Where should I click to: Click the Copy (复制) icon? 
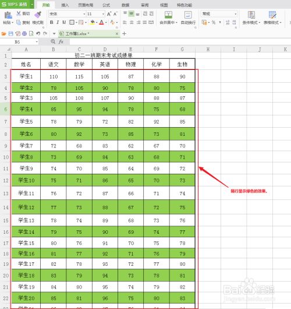pos(19,23)
